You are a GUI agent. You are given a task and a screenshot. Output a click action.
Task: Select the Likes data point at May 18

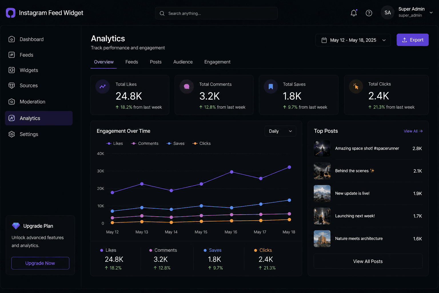click(289, 167)
